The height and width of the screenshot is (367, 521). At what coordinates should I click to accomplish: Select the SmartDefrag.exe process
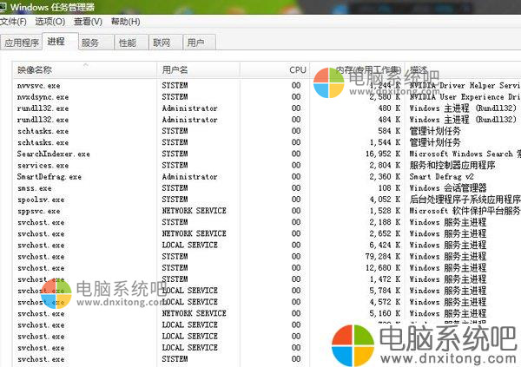coord(49,177)
